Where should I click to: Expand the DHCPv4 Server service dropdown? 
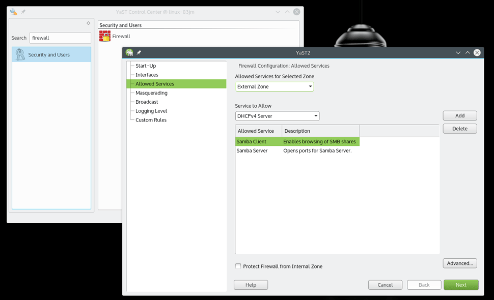tap(277, 116)
